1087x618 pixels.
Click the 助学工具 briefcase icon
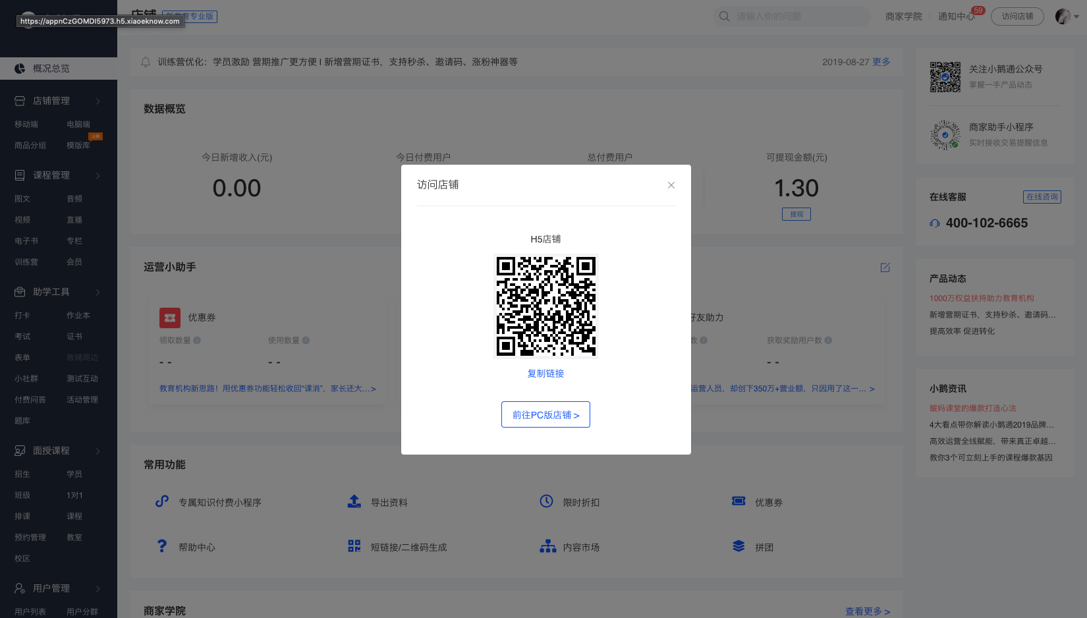tap(20, 292)
